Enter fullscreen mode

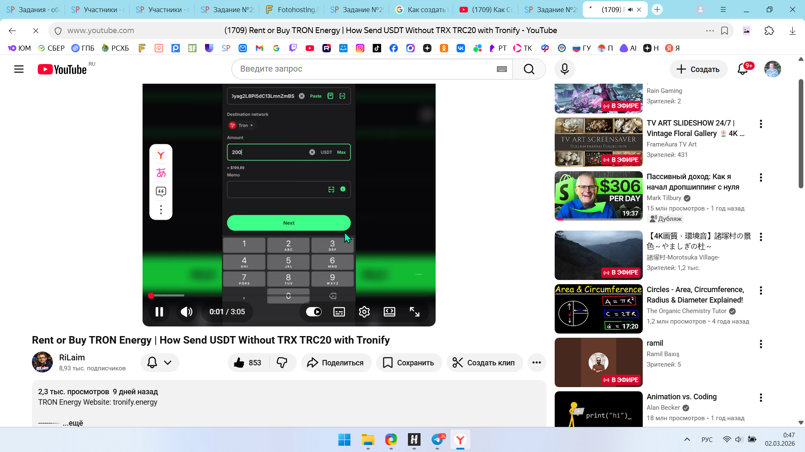coord(414,312)
